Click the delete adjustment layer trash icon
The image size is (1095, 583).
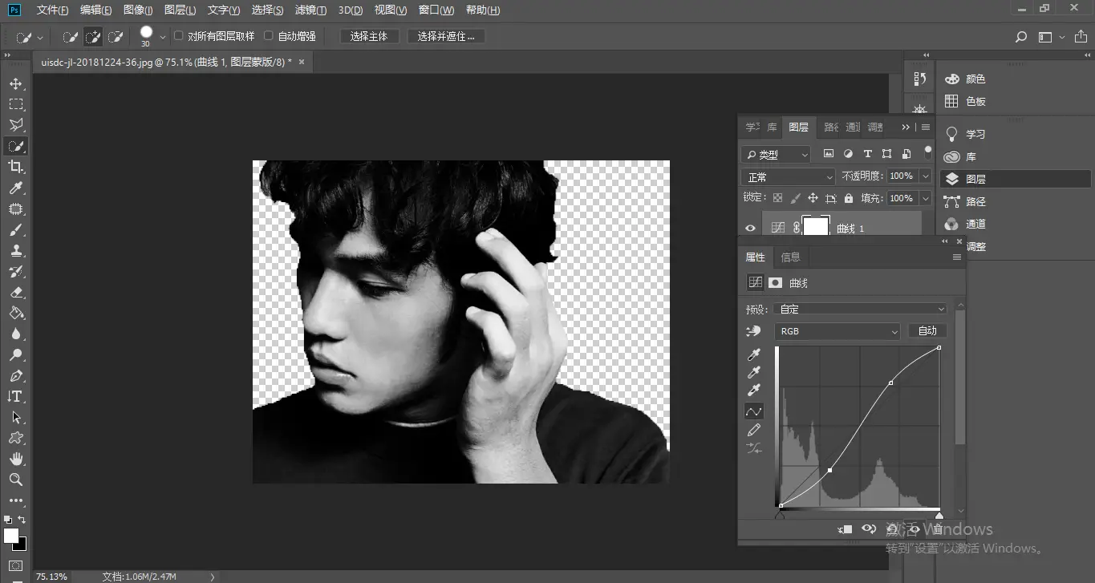click(x=937, y=529)
